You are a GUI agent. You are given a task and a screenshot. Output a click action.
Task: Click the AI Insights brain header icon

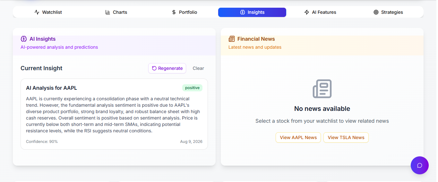click(x=24, y=39)
